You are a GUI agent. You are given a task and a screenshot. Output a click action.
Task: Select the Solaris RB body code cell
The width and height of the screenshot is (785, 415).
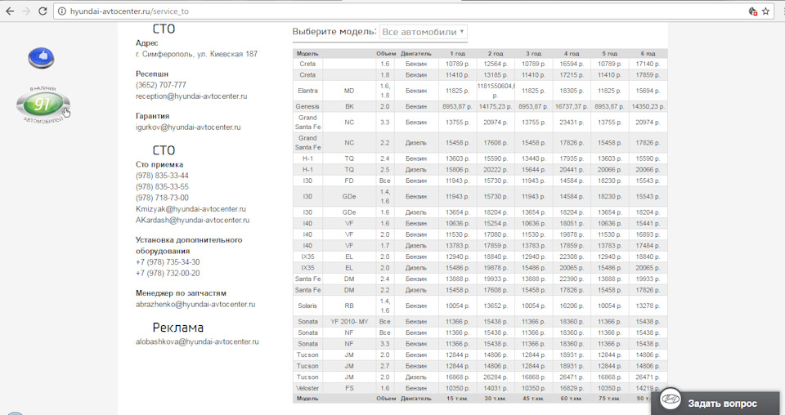click(349, 306)
